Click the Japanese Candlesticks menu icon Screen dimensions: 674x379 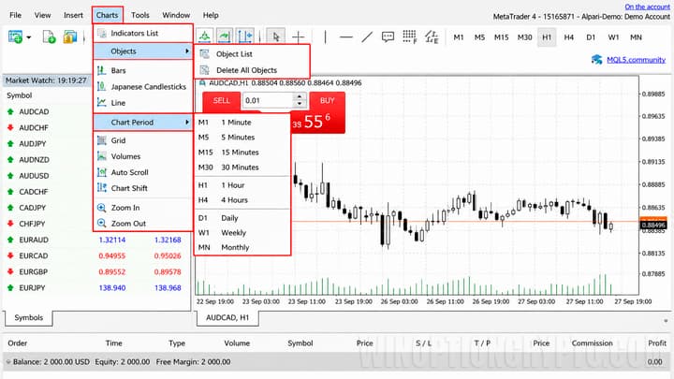[101, 86]
